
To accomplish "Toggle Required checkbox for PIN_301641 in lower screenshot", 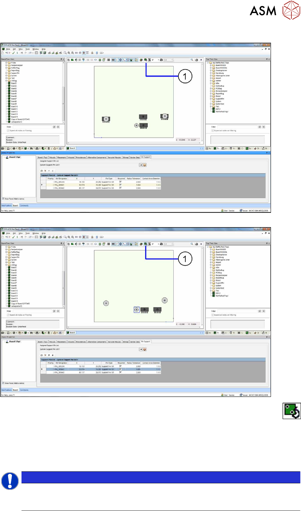I will (120, 369).
